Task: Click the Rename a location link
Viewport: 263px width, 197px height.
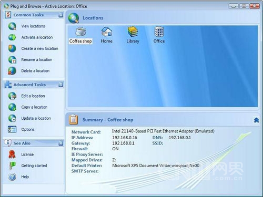Action: (x=37, y=60)
